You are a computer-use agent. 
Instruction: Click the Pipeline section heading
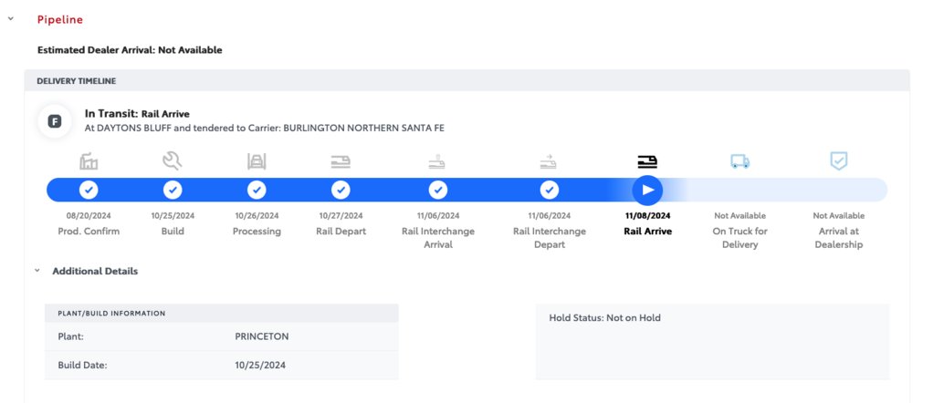(x=60, y=20)
